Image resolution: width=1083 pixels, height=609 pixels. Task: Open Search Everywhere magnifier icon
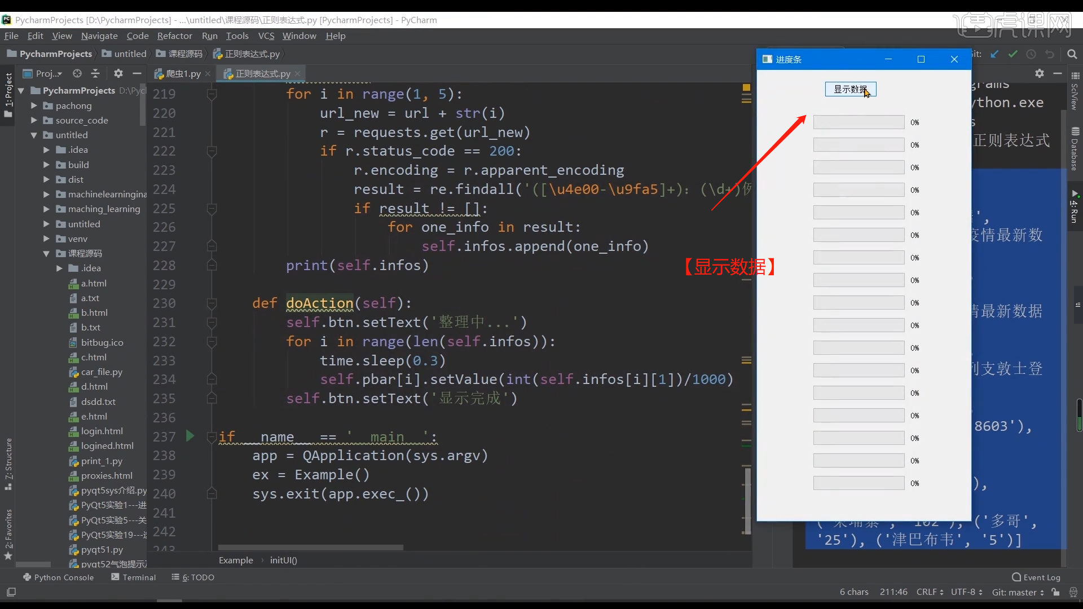(x=1072, y=54)
